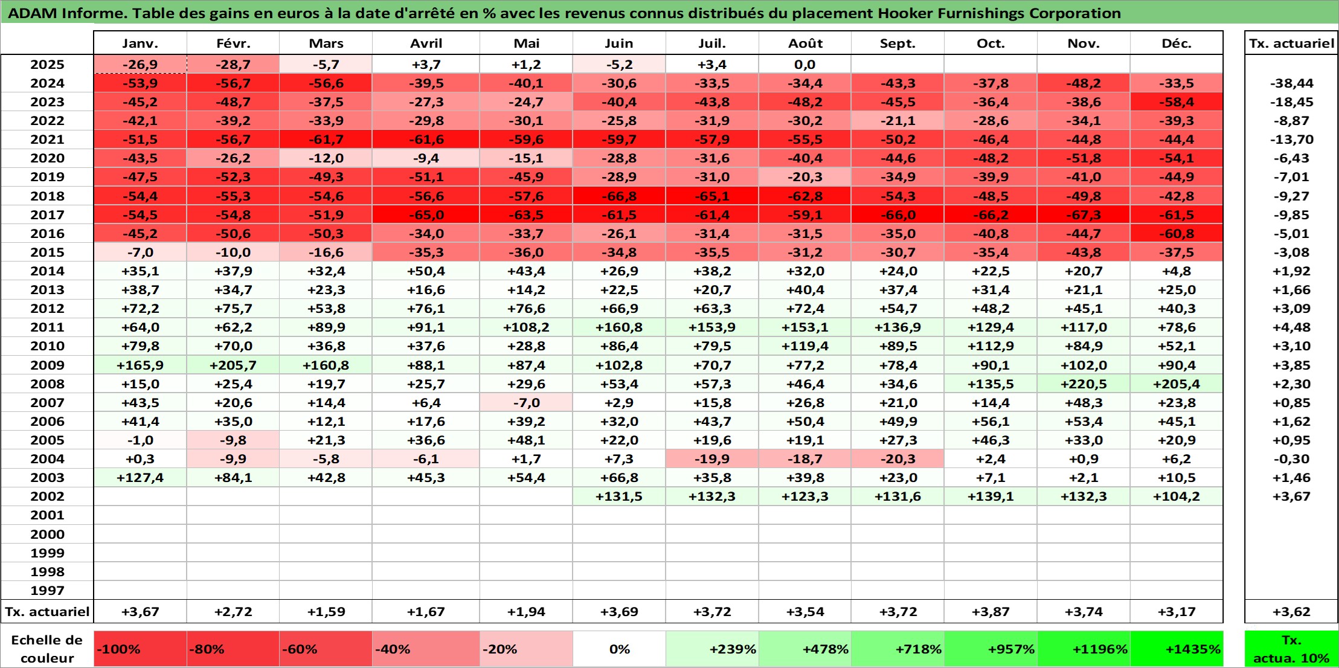Click the 2014 row label
This screenshot has height=668, width=1339.
coord(47,271)
